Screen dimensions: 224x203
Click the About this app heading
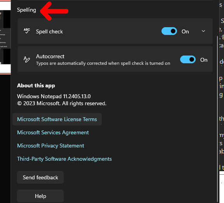[x=36, y=85]
